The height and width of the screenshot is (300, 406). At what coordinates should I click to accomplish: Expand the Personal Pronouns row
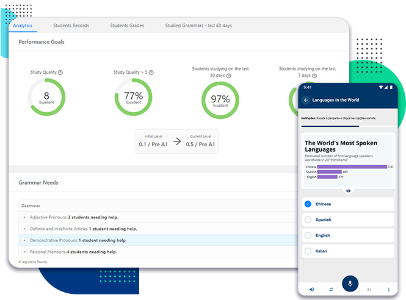point(24,251)
